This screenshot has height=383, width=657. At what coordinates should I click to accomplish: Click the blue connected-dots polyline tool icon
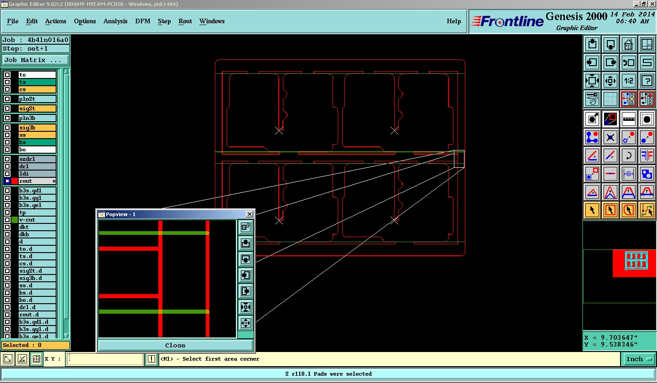[592, 137]
